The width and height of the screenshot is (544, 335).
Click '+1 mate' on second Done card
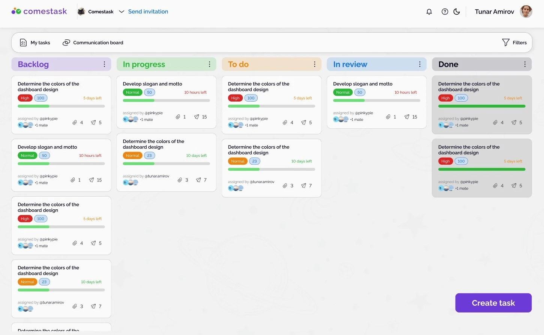pyautogui.click(x=462, y=189)
